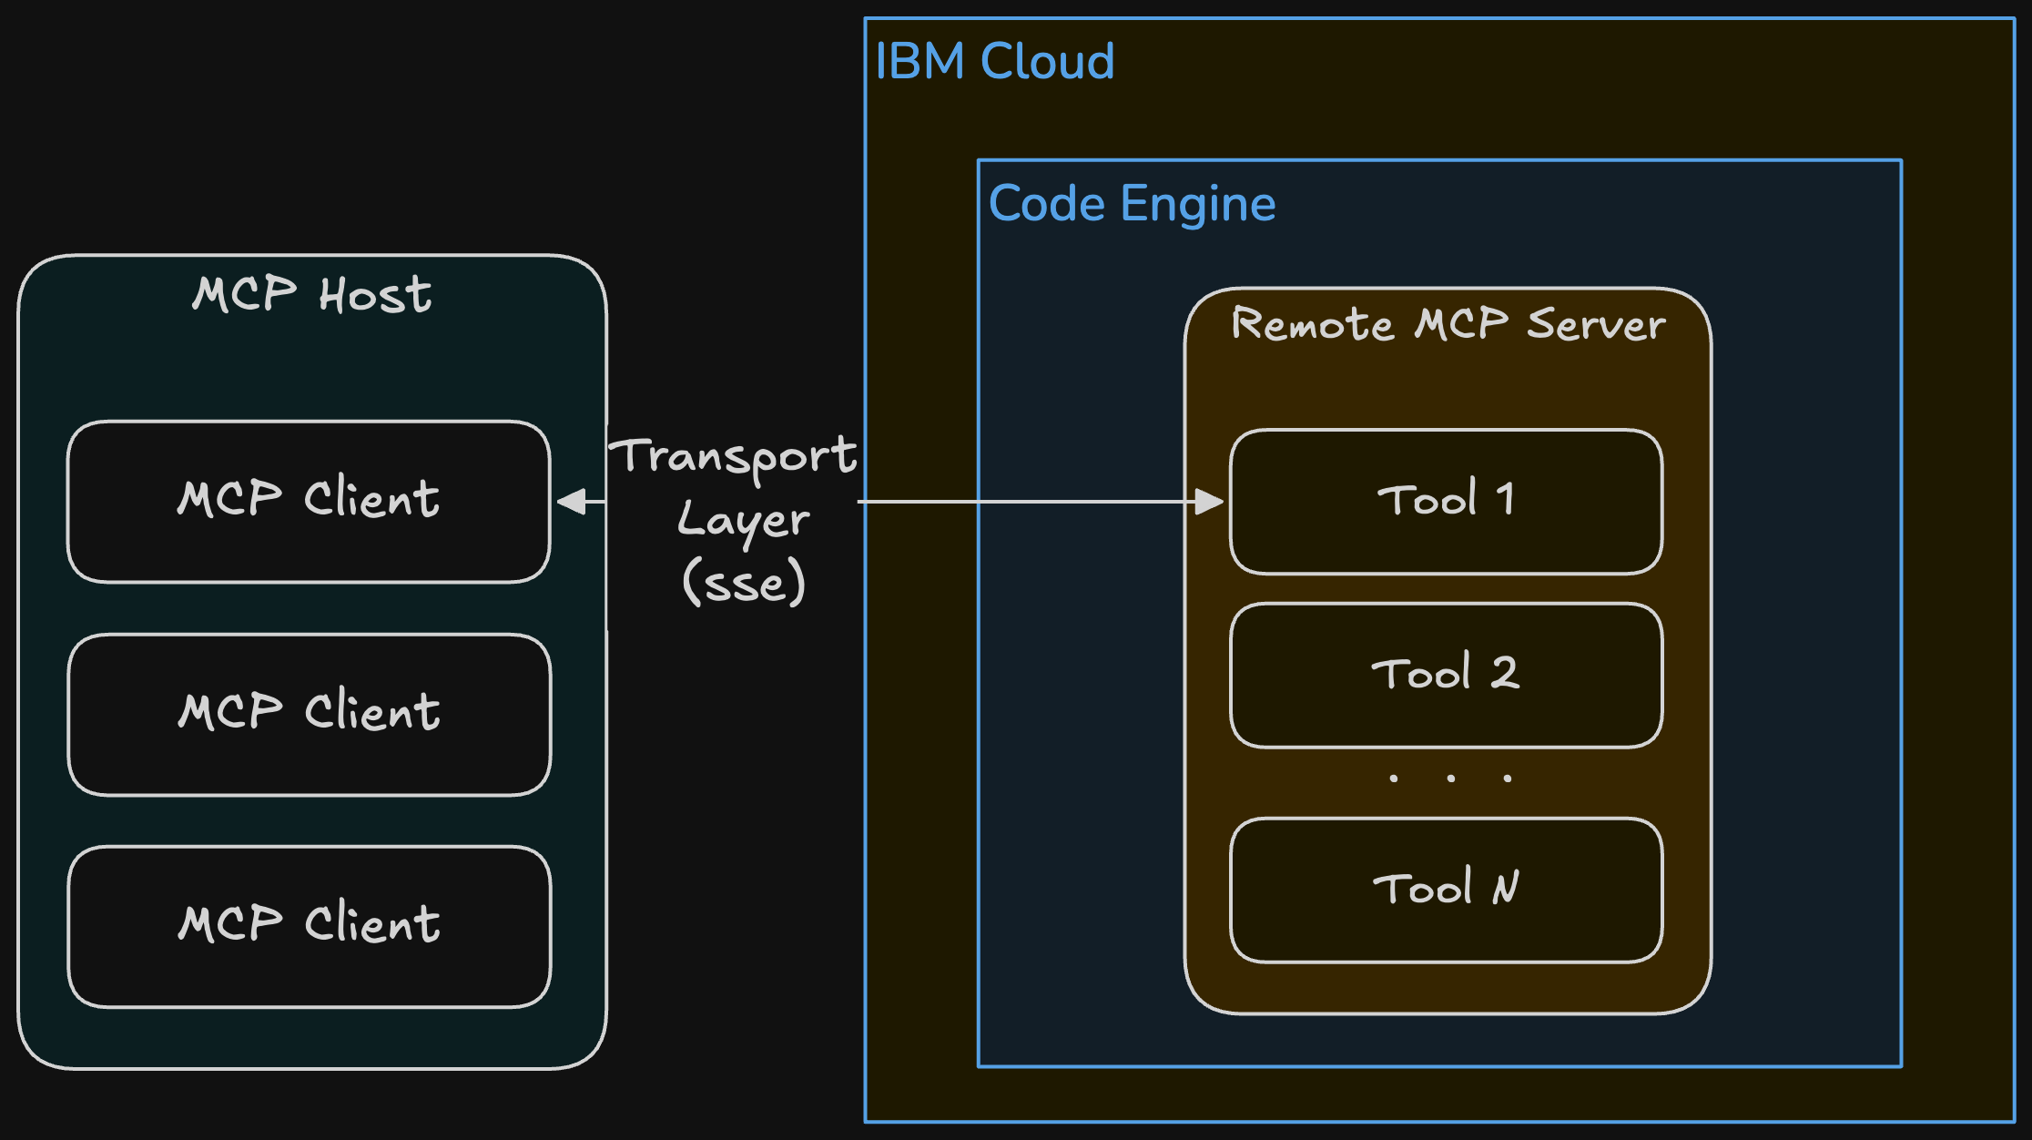Image resolution: width=2032 pixels, height=1140 pixels.
Task: Click the IBM Cloud label
Action: click(994, 62)
